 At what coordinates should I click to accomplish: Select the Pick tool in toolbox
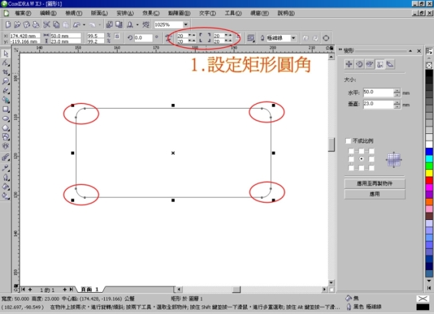5,53
